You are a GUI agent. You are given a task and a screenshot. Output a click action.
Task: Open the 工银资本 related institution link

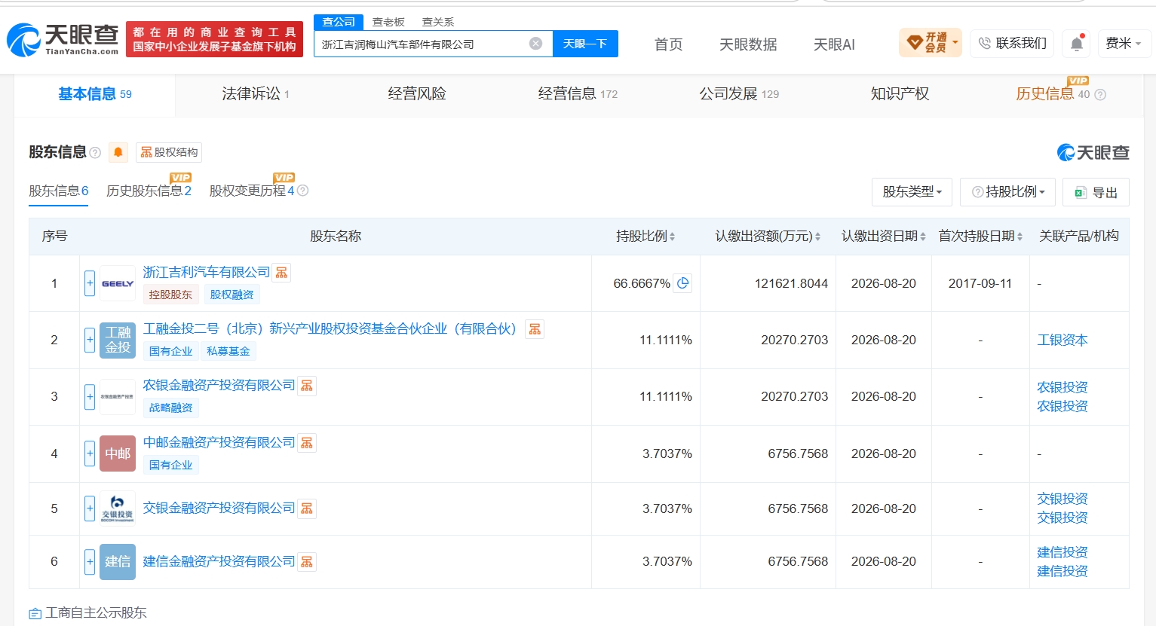coord(1062,340)
